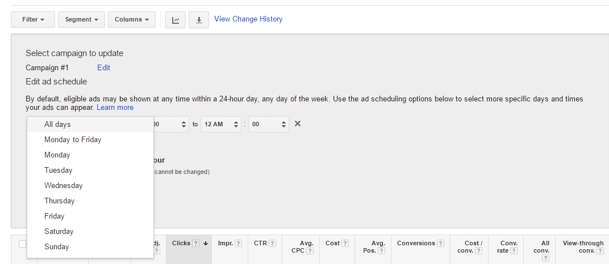Open the Columns dropdown button
The image size is (609, 264).
click(x=132, y=19)
